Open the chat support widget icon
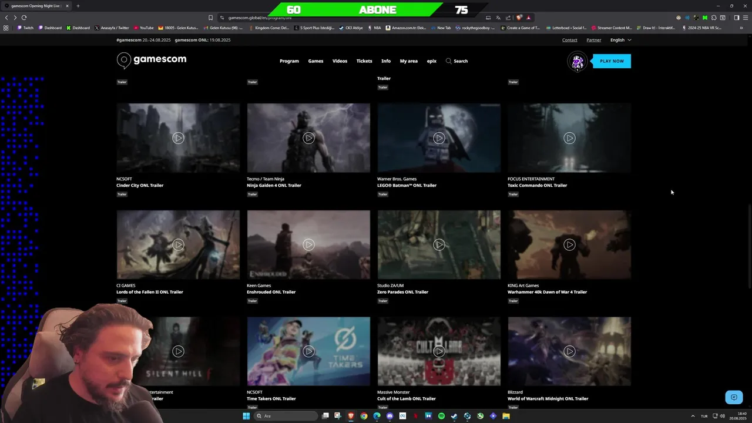752x423 pixels. click(734, 398)
